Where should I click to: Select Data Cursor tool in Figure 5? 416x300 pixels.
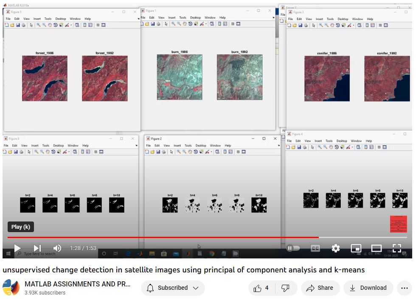coord(61,25)
